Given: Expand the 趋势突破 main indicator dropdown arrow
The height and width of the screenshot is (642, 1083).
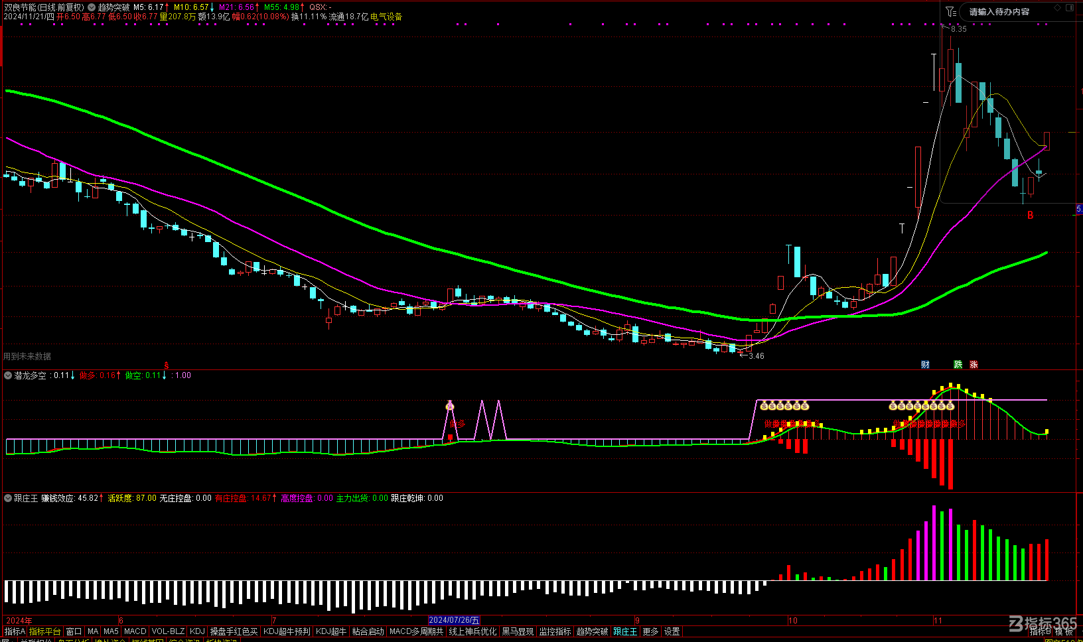Looking at the screenshot, I should [x=92, y=7].
